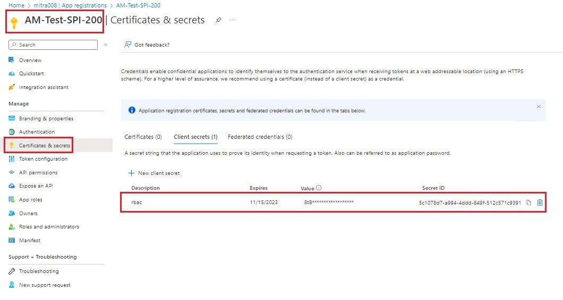Open Integration assistant
This screenshot has width=563, height=300.
coord(44,87)
